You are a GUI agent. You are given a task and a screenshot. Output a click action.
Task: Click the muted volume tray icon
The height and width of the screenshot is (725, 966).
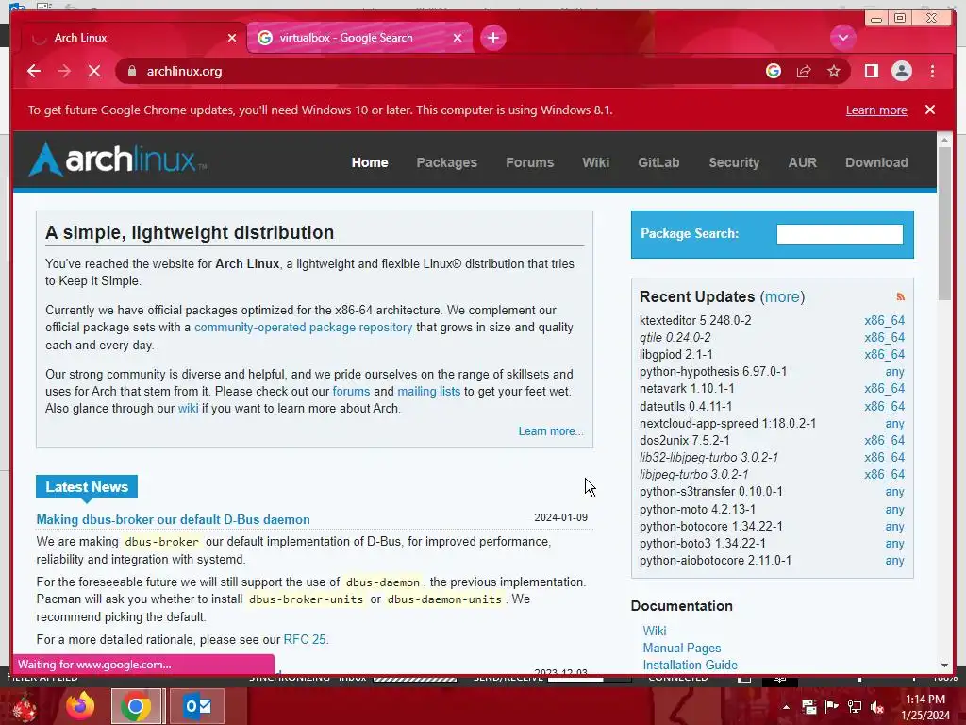[x=876, y=707]
